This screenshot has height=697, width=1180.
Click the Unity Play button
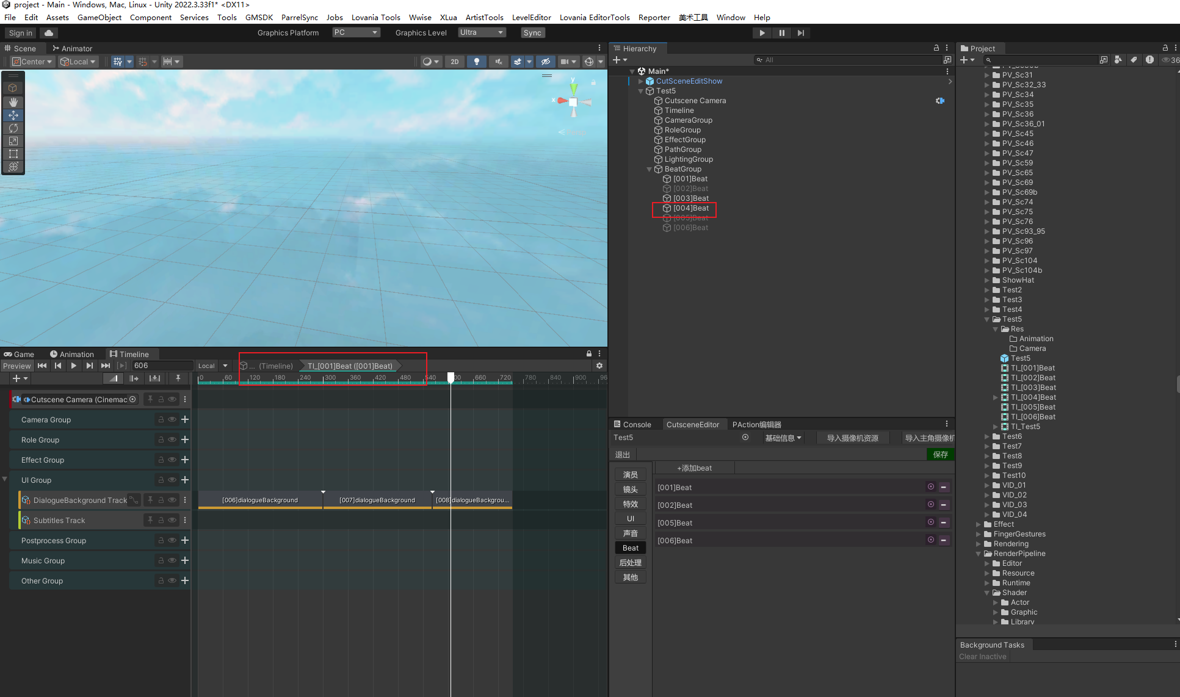[762, 33]
